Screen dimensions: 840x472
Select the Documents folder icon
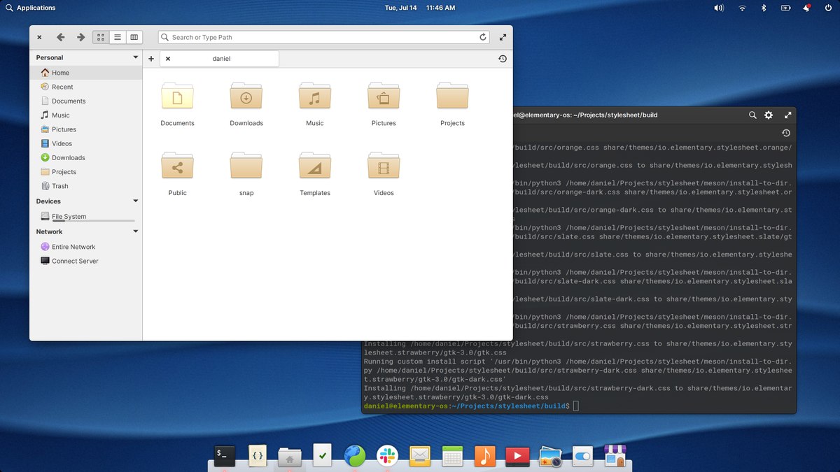tap(177, 96)
